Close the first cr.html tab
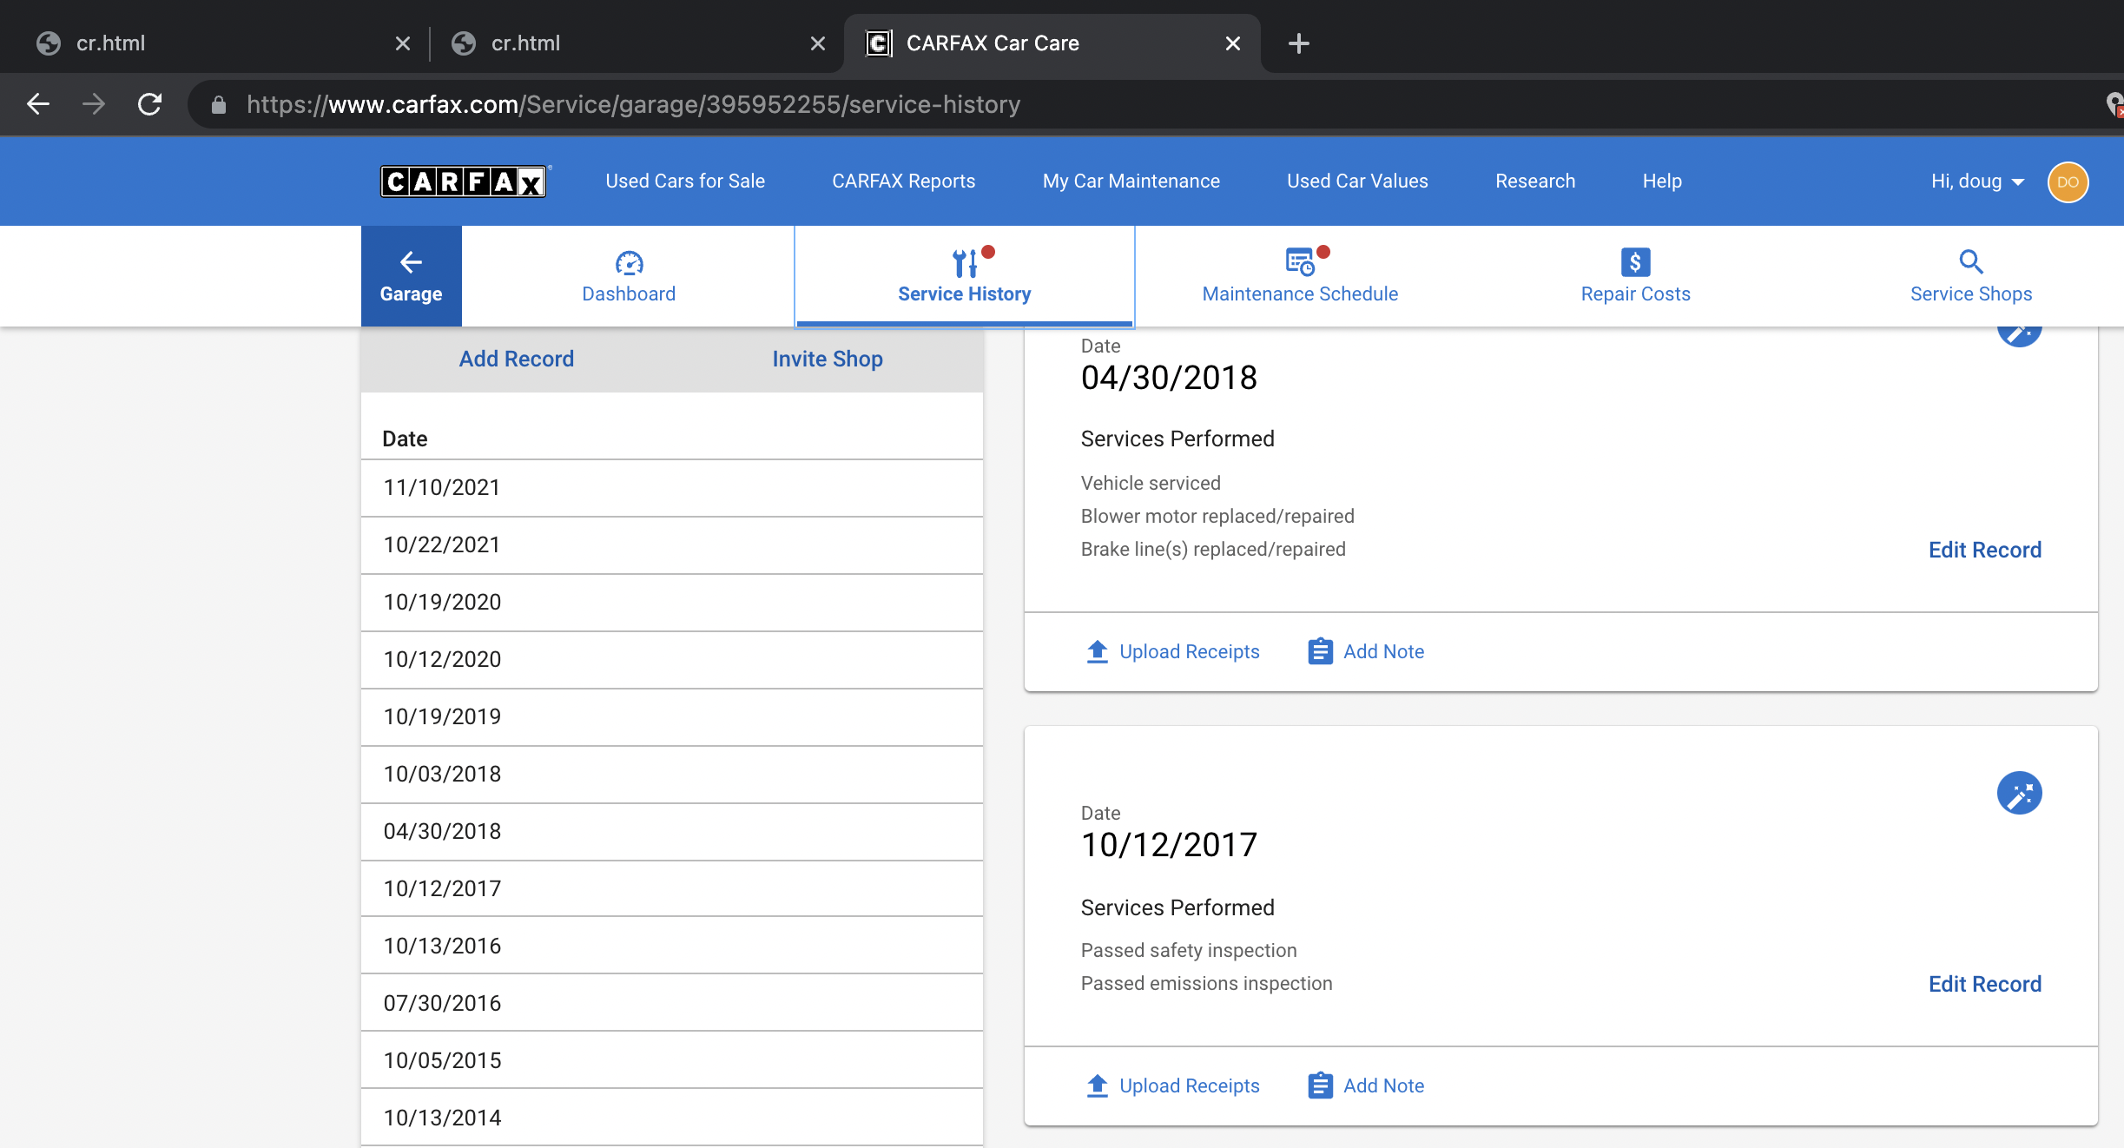This screenshot has height=1148, width=2124. (403, 43)
